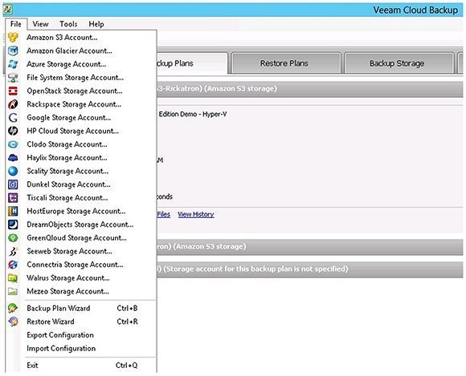
Task: Select the Amazon Glacier Account icon
Action: [13, 51]
